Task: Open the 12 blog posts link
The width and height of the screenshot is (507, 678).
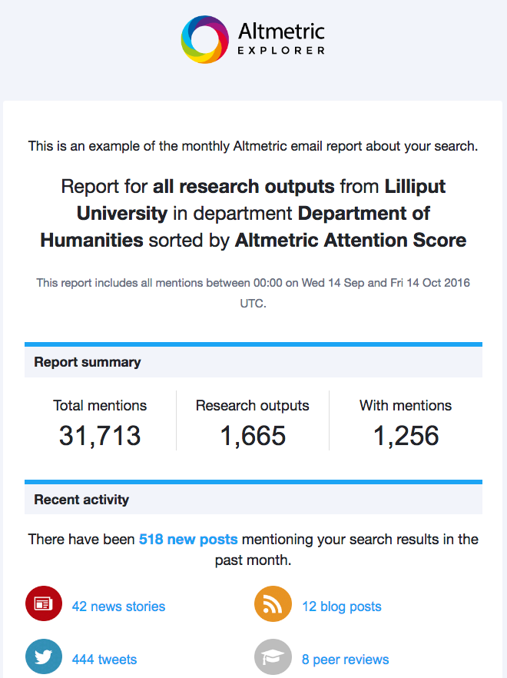Action: tap(341, 607)
